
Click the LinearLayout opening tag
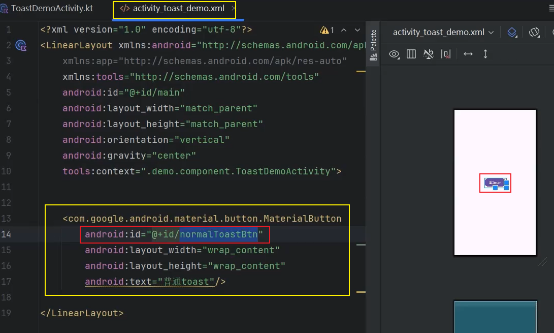tap(76, 46)
